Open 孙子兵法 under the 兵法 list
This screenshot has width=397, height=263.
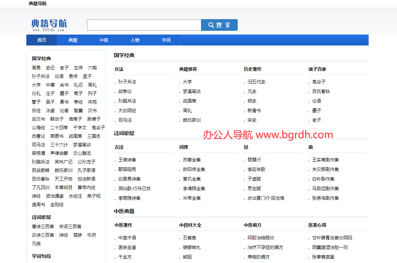tap(127, 82)
